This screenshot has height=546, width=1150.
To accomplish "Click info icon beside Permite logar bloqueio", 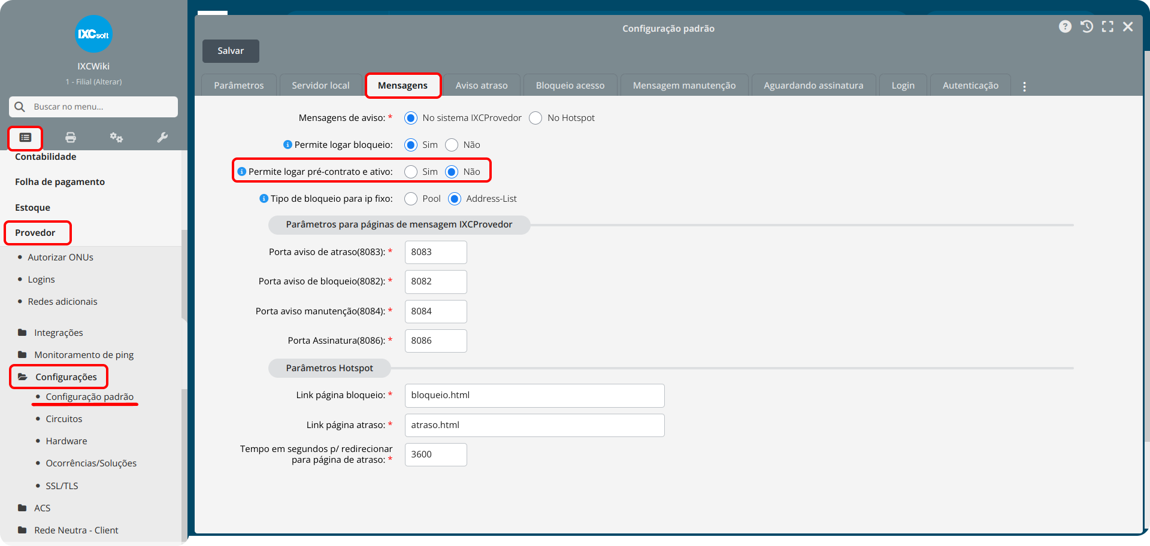I will 287,145.
